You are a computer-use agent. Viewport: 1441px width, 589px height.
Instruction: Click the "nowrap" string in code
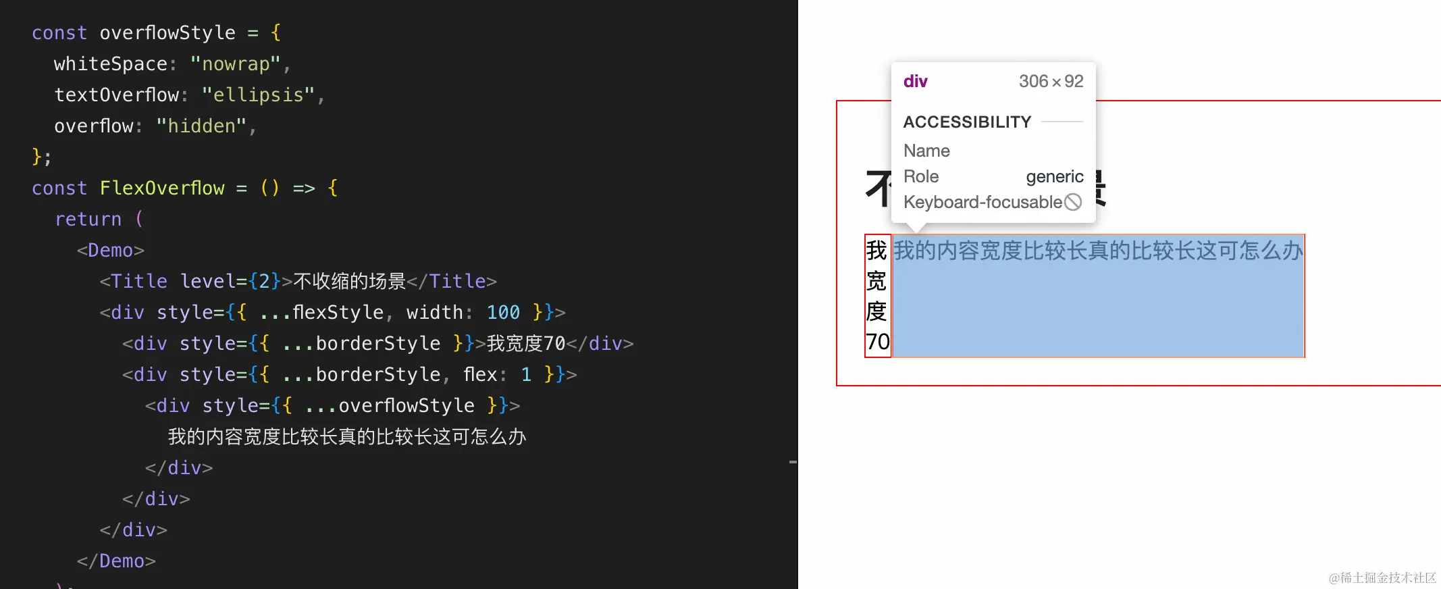[x=235, y=64]
